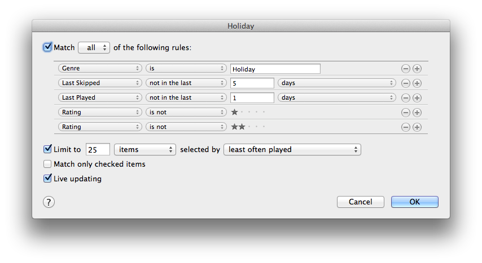Confirm the playlist with OK
Image resolution: width=482 pixels, height=263 pixels.
pos(415,202)
